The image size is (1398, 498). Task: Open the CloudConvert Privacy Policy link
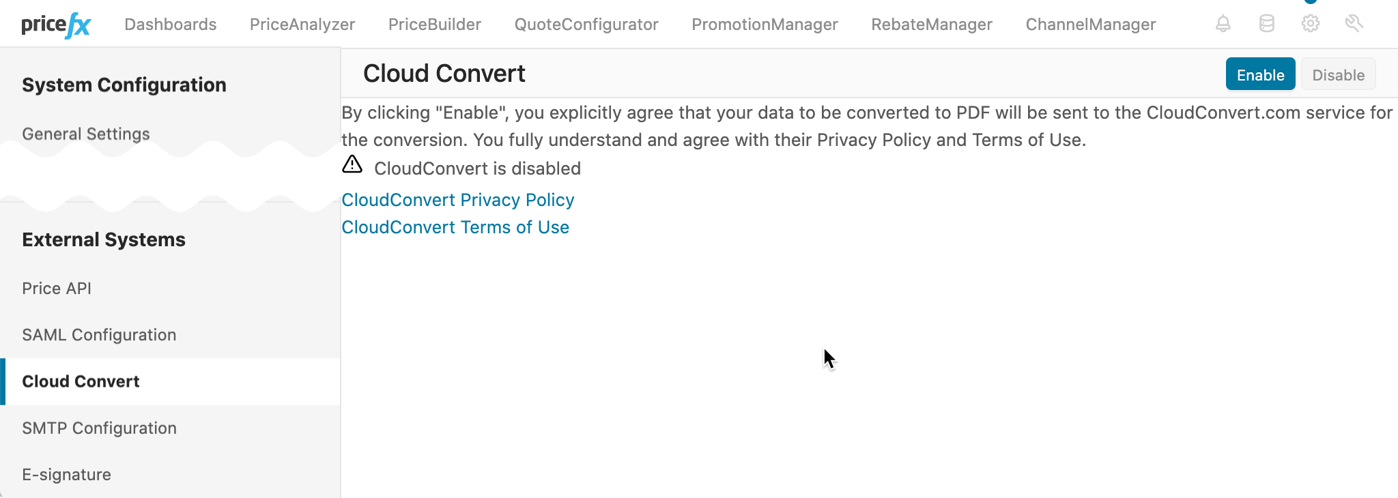[458, 199]
